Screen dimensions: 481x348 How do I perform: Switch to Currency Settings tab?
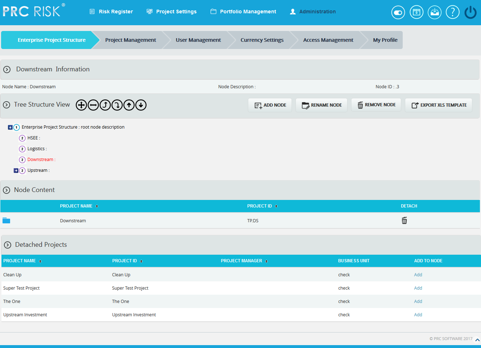(x=262, y=40)
